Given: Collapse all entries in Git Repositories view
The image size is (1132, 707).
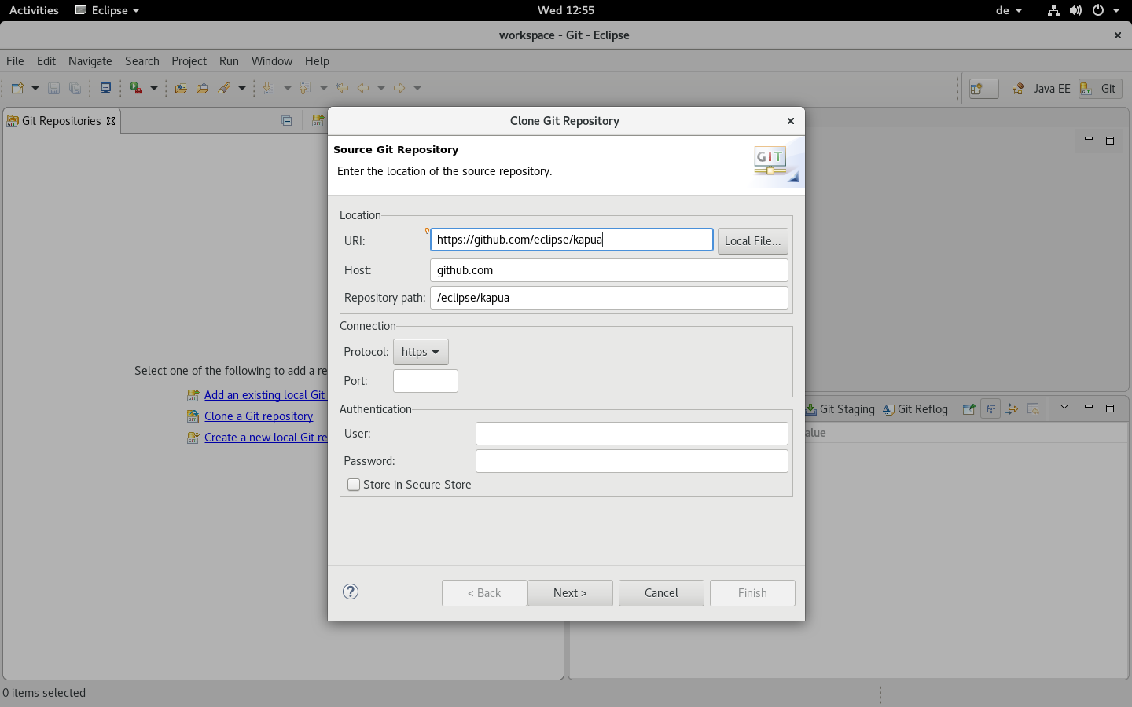Looking at the screenshot, I should pos(286,120).
